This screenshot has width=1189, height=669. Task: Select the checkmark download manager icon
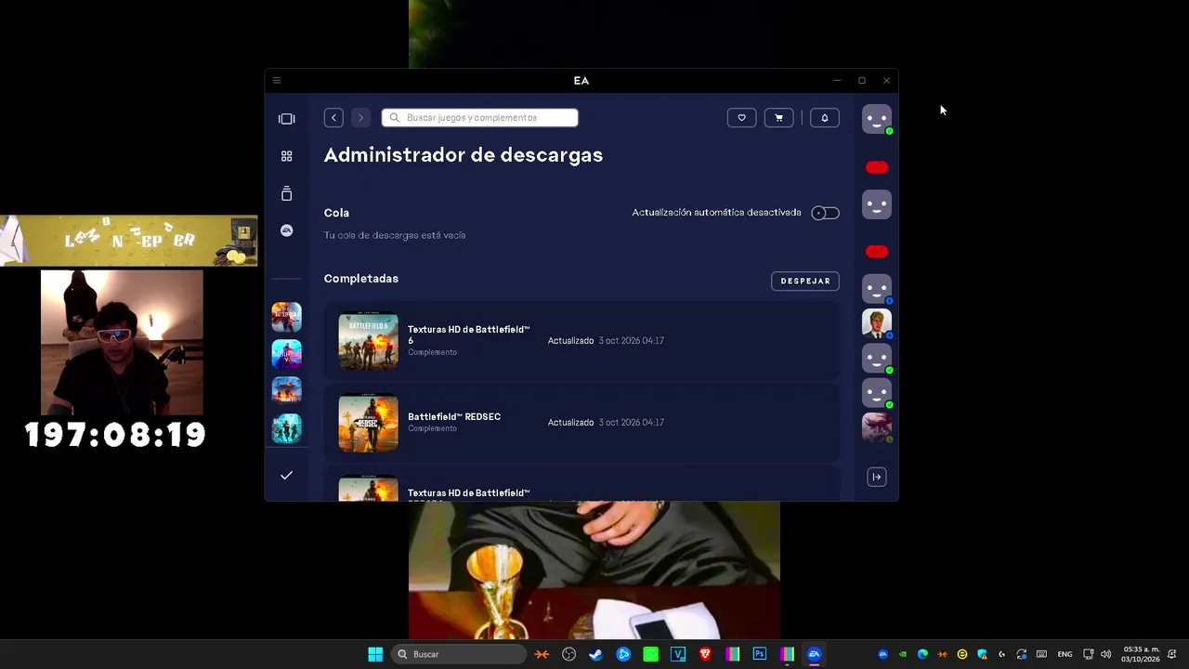coord(286,476)
